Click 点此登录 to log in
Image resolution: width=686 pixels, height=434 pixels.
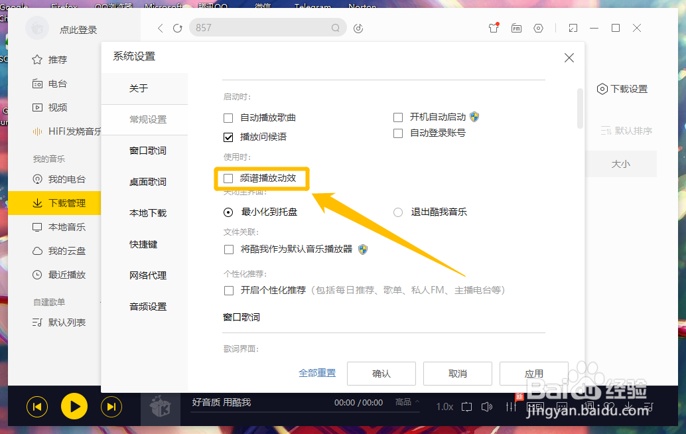coord(78,30)
